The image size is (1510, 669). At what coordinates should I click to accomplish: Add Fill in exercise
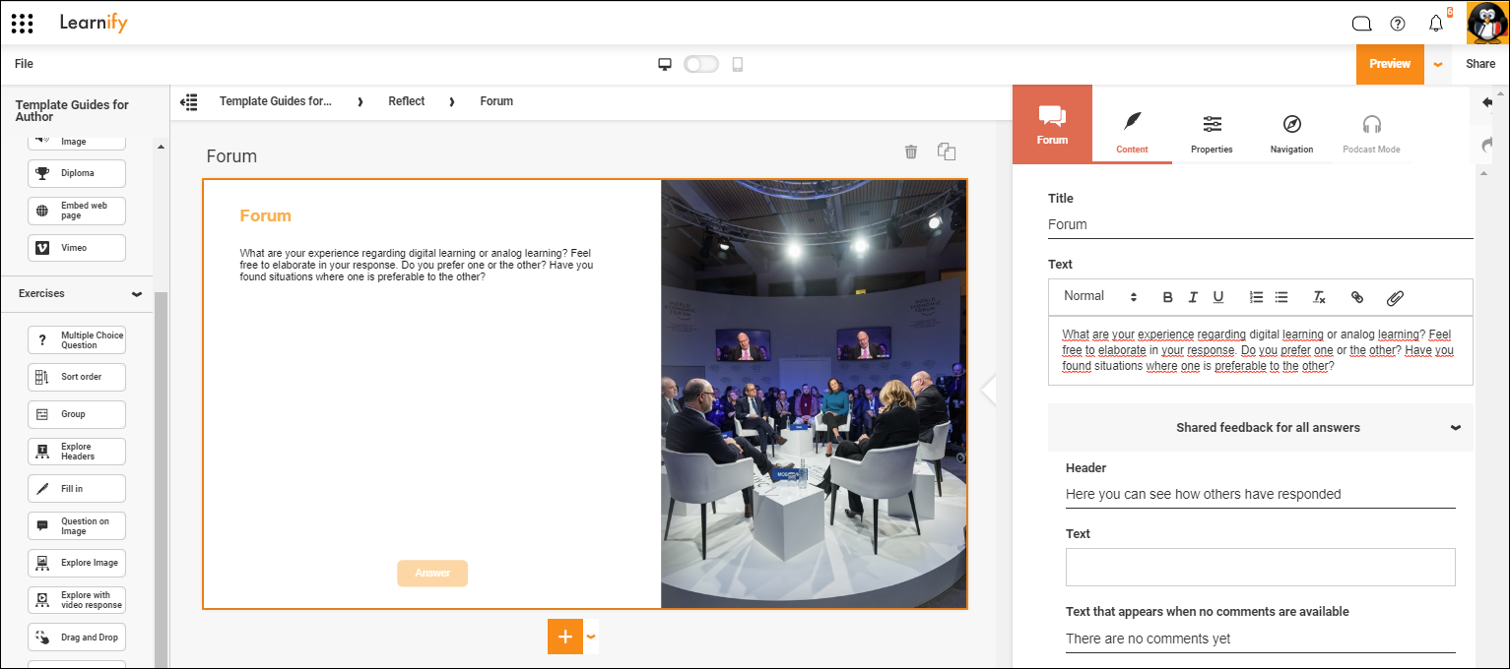coord(77,489)
